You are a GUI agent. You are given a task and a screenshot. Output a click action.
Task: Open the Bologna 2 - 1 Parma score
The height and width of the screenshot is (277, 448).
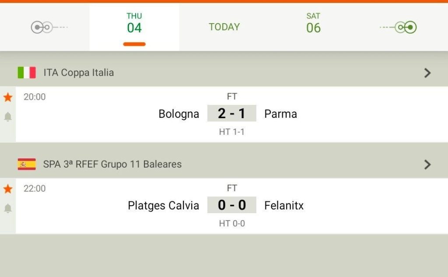coord(231,114)
